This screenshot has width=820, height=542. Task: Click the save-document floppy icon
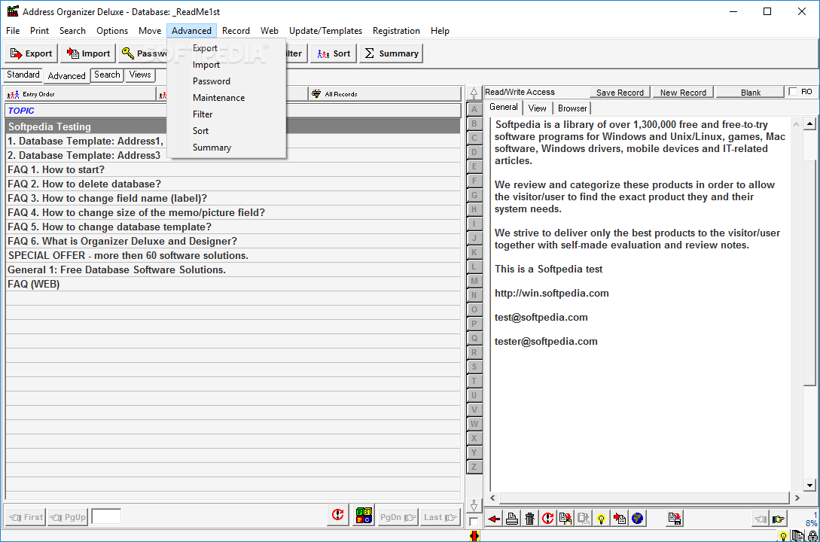click(x=675, y=519)
